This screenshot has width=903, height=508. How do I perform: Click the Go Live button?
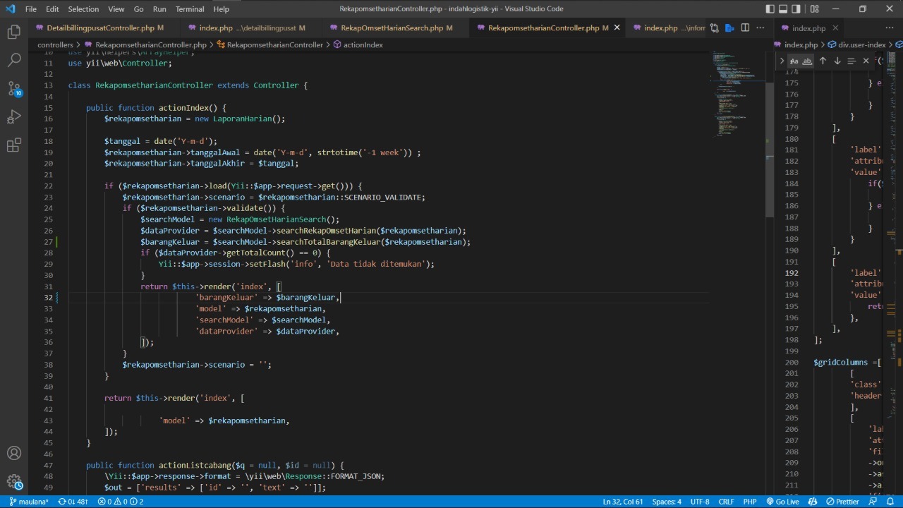click(782, 502)
